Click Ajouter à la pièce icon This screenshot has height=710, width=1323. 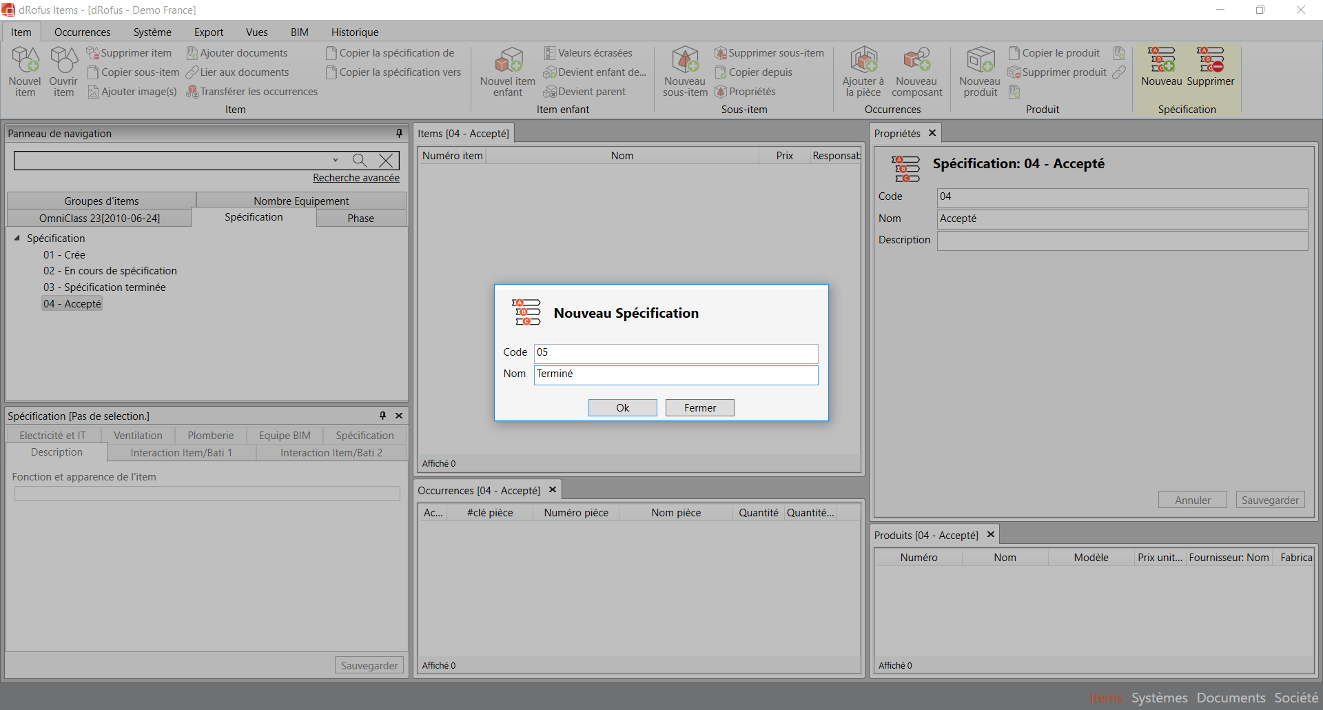[863, 61]
